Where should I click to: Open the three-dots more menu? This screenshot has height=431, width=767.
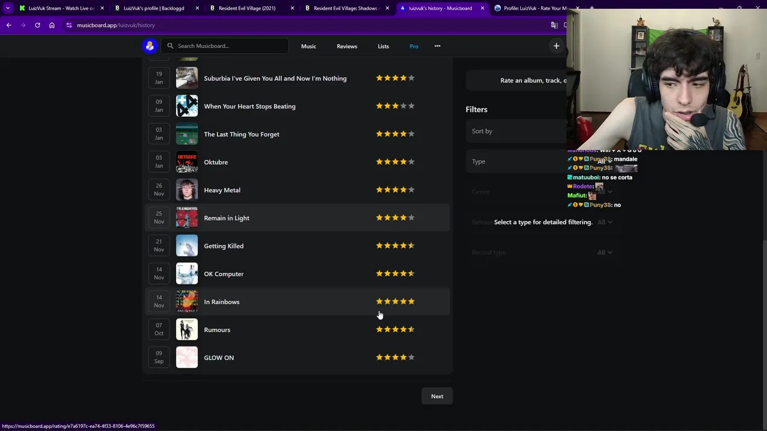pyautogui.click(x=437, y=46)
